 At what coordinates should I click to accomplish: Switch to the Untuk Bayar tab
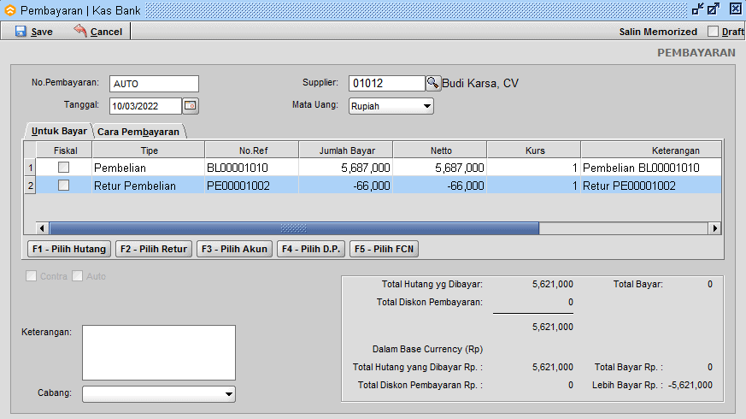(x=58, y=131)
